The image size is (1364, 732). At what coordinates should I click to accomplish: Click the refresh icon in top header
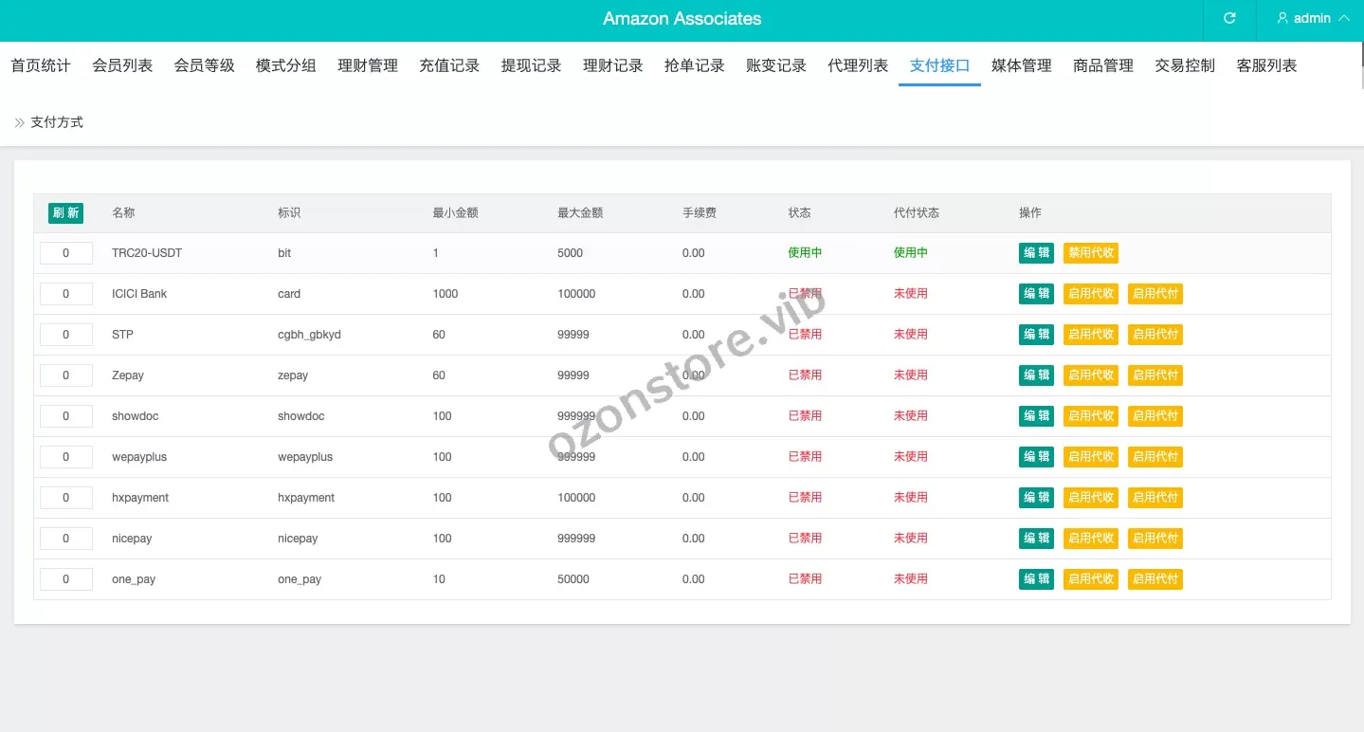coord(1229,18)
